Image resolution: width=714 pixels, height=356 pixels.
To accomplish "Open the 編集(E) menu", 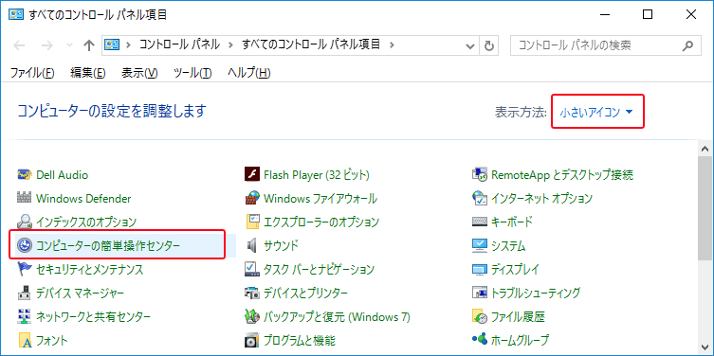I will pos(88,73).
